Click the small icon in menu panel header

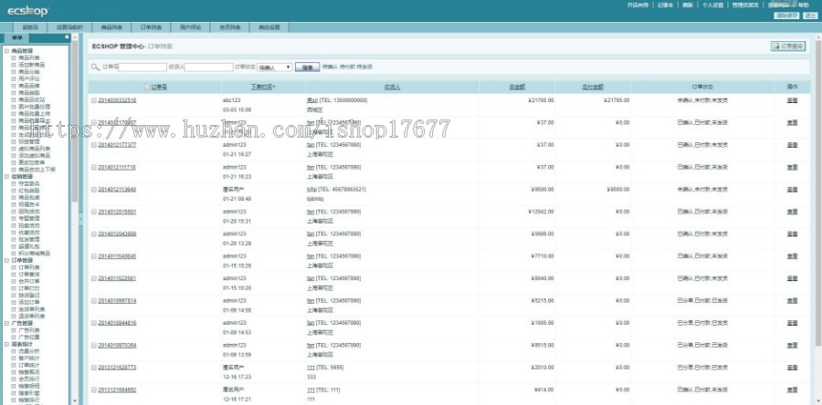[67, 37]
